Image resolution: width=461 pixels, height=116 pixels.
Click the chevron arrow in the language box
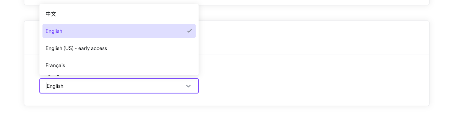(x=188, y=86)
